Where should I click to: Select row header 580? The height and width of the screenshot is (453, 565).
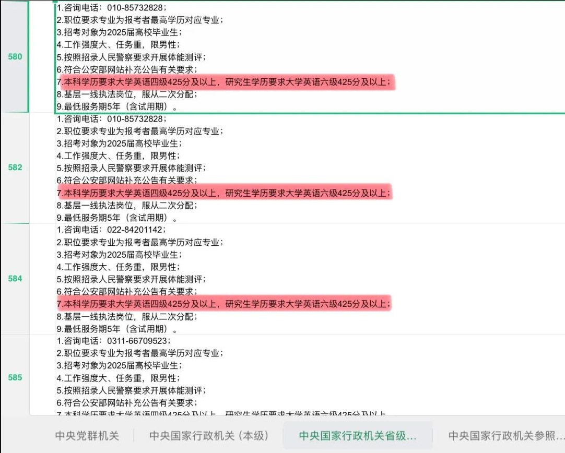click(15, 57)
